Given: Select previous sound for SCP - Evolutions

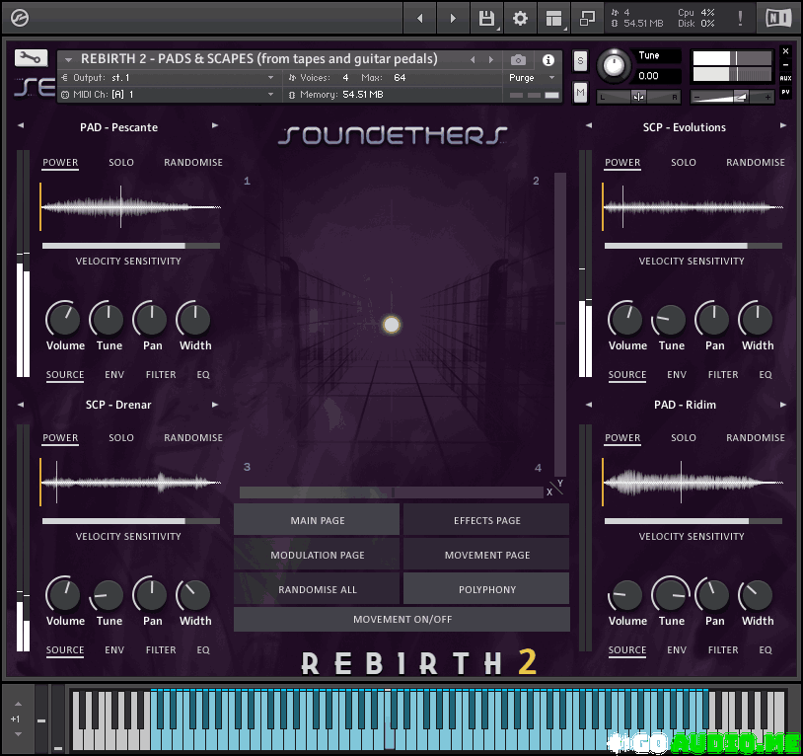Looking at the screenshot, I should [x=589, y=126].
